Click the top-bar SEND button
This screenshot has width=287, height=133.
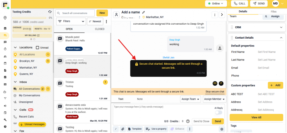click(x=259, y=3)
